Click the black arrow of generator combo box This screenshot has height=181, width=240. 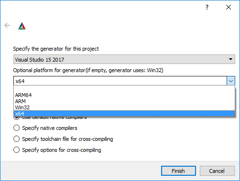pyautogui.click(x=230, y=59)
